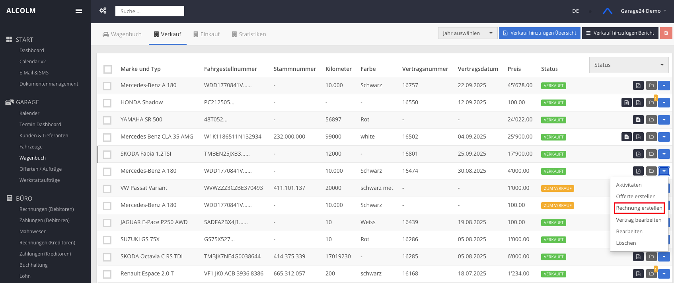Click into the Suche search field
This screenshot has width=674, height=283.
[x=150, y=11]
